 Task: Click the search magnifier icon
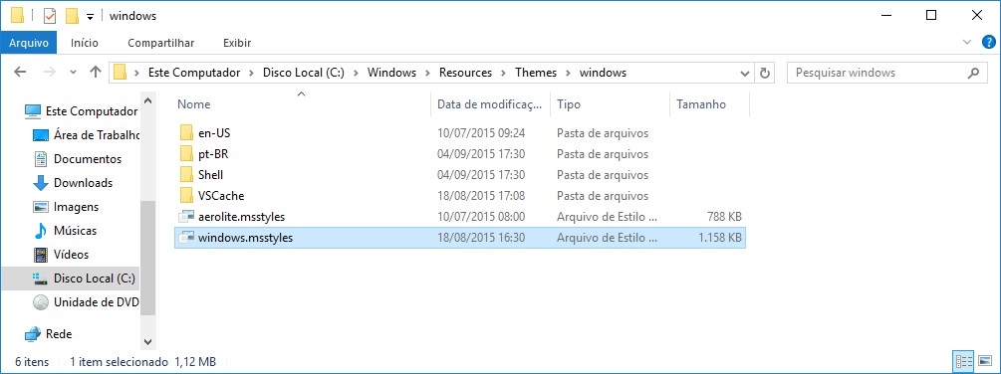click(x=973, y=73)
